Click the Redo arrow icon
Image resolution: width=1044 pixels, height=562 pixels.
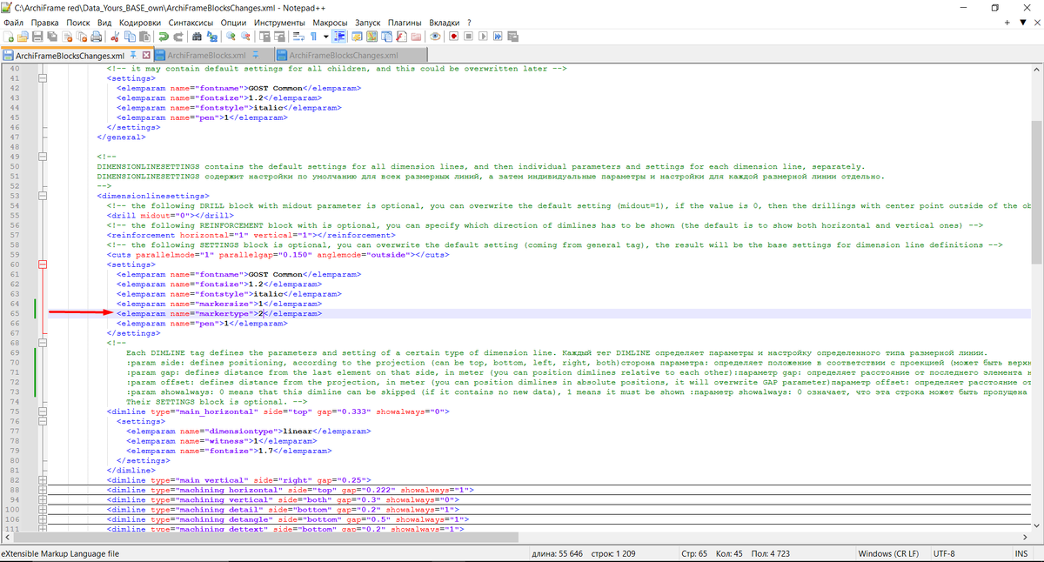[177, 37]
